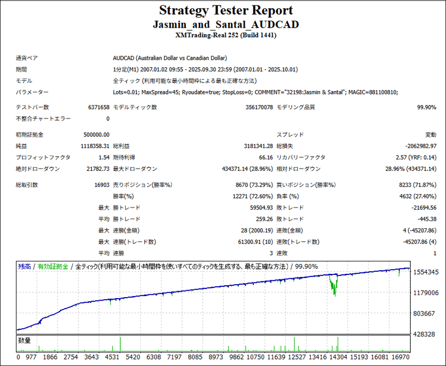Click the Strategy Tester Report title
Screen dimensions: 446x366
click(x=225, y=10)
